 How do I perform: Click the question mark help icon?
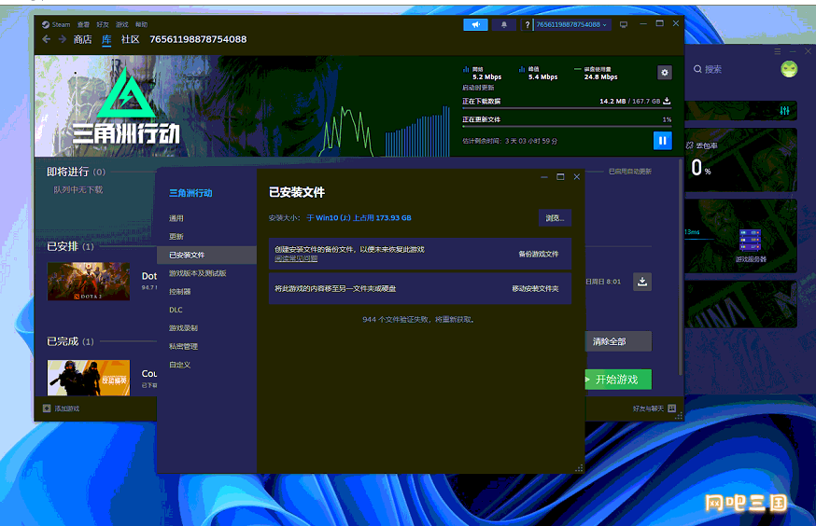click(x=527, y=24)
